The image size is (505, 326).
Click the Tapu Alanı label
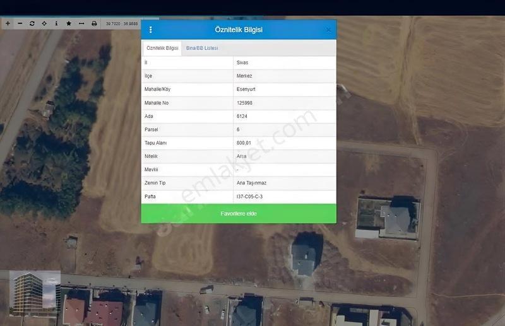(155, 143)
